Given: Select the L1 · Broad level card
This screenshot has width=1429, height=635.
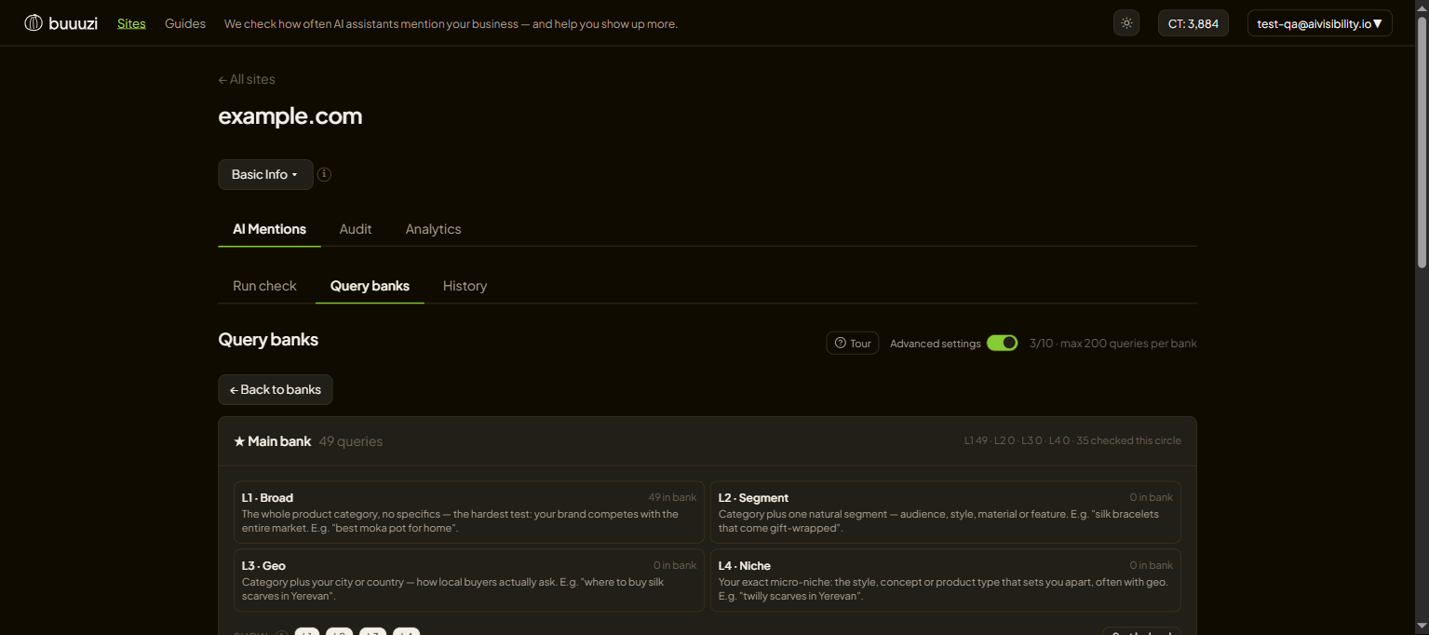Looking at the screenshot, I should 469,512.
